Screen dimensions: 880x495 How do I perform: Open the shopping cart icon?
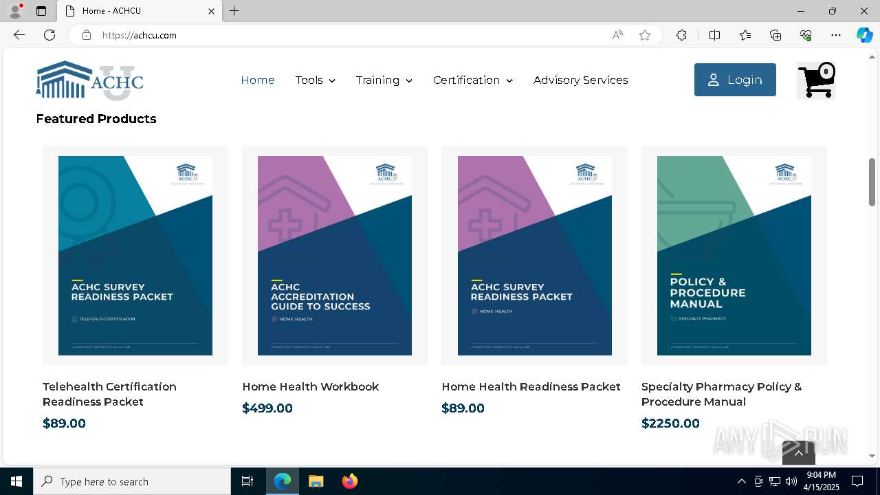[x=816, y=80]
